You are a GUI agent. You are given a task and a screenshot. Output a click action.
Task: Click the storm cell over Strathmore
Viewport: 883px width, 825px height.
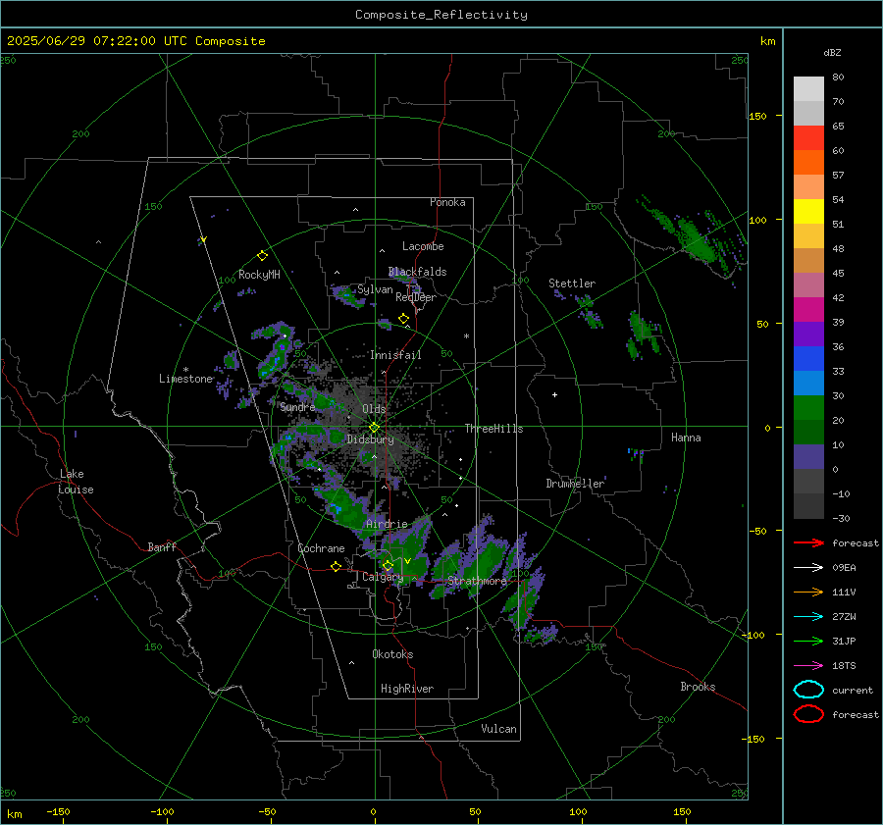coord(485,560)
